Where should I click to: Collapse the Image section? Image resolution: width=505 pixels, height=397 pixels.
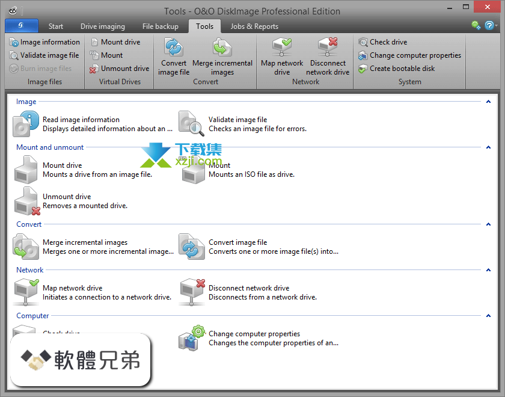click(488, 102)
